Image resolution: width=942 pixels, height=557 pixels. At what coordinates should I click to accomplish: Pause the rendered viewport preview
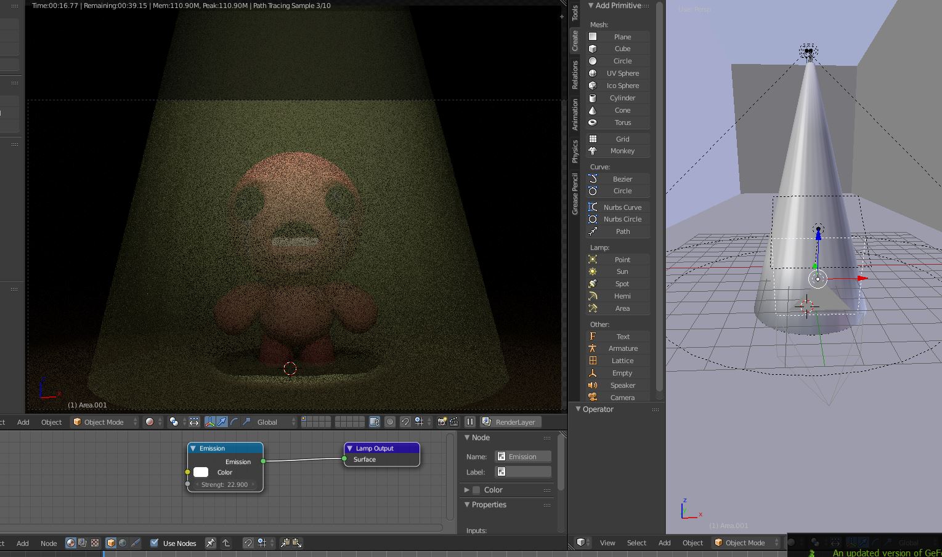click(x=469, y=422)
